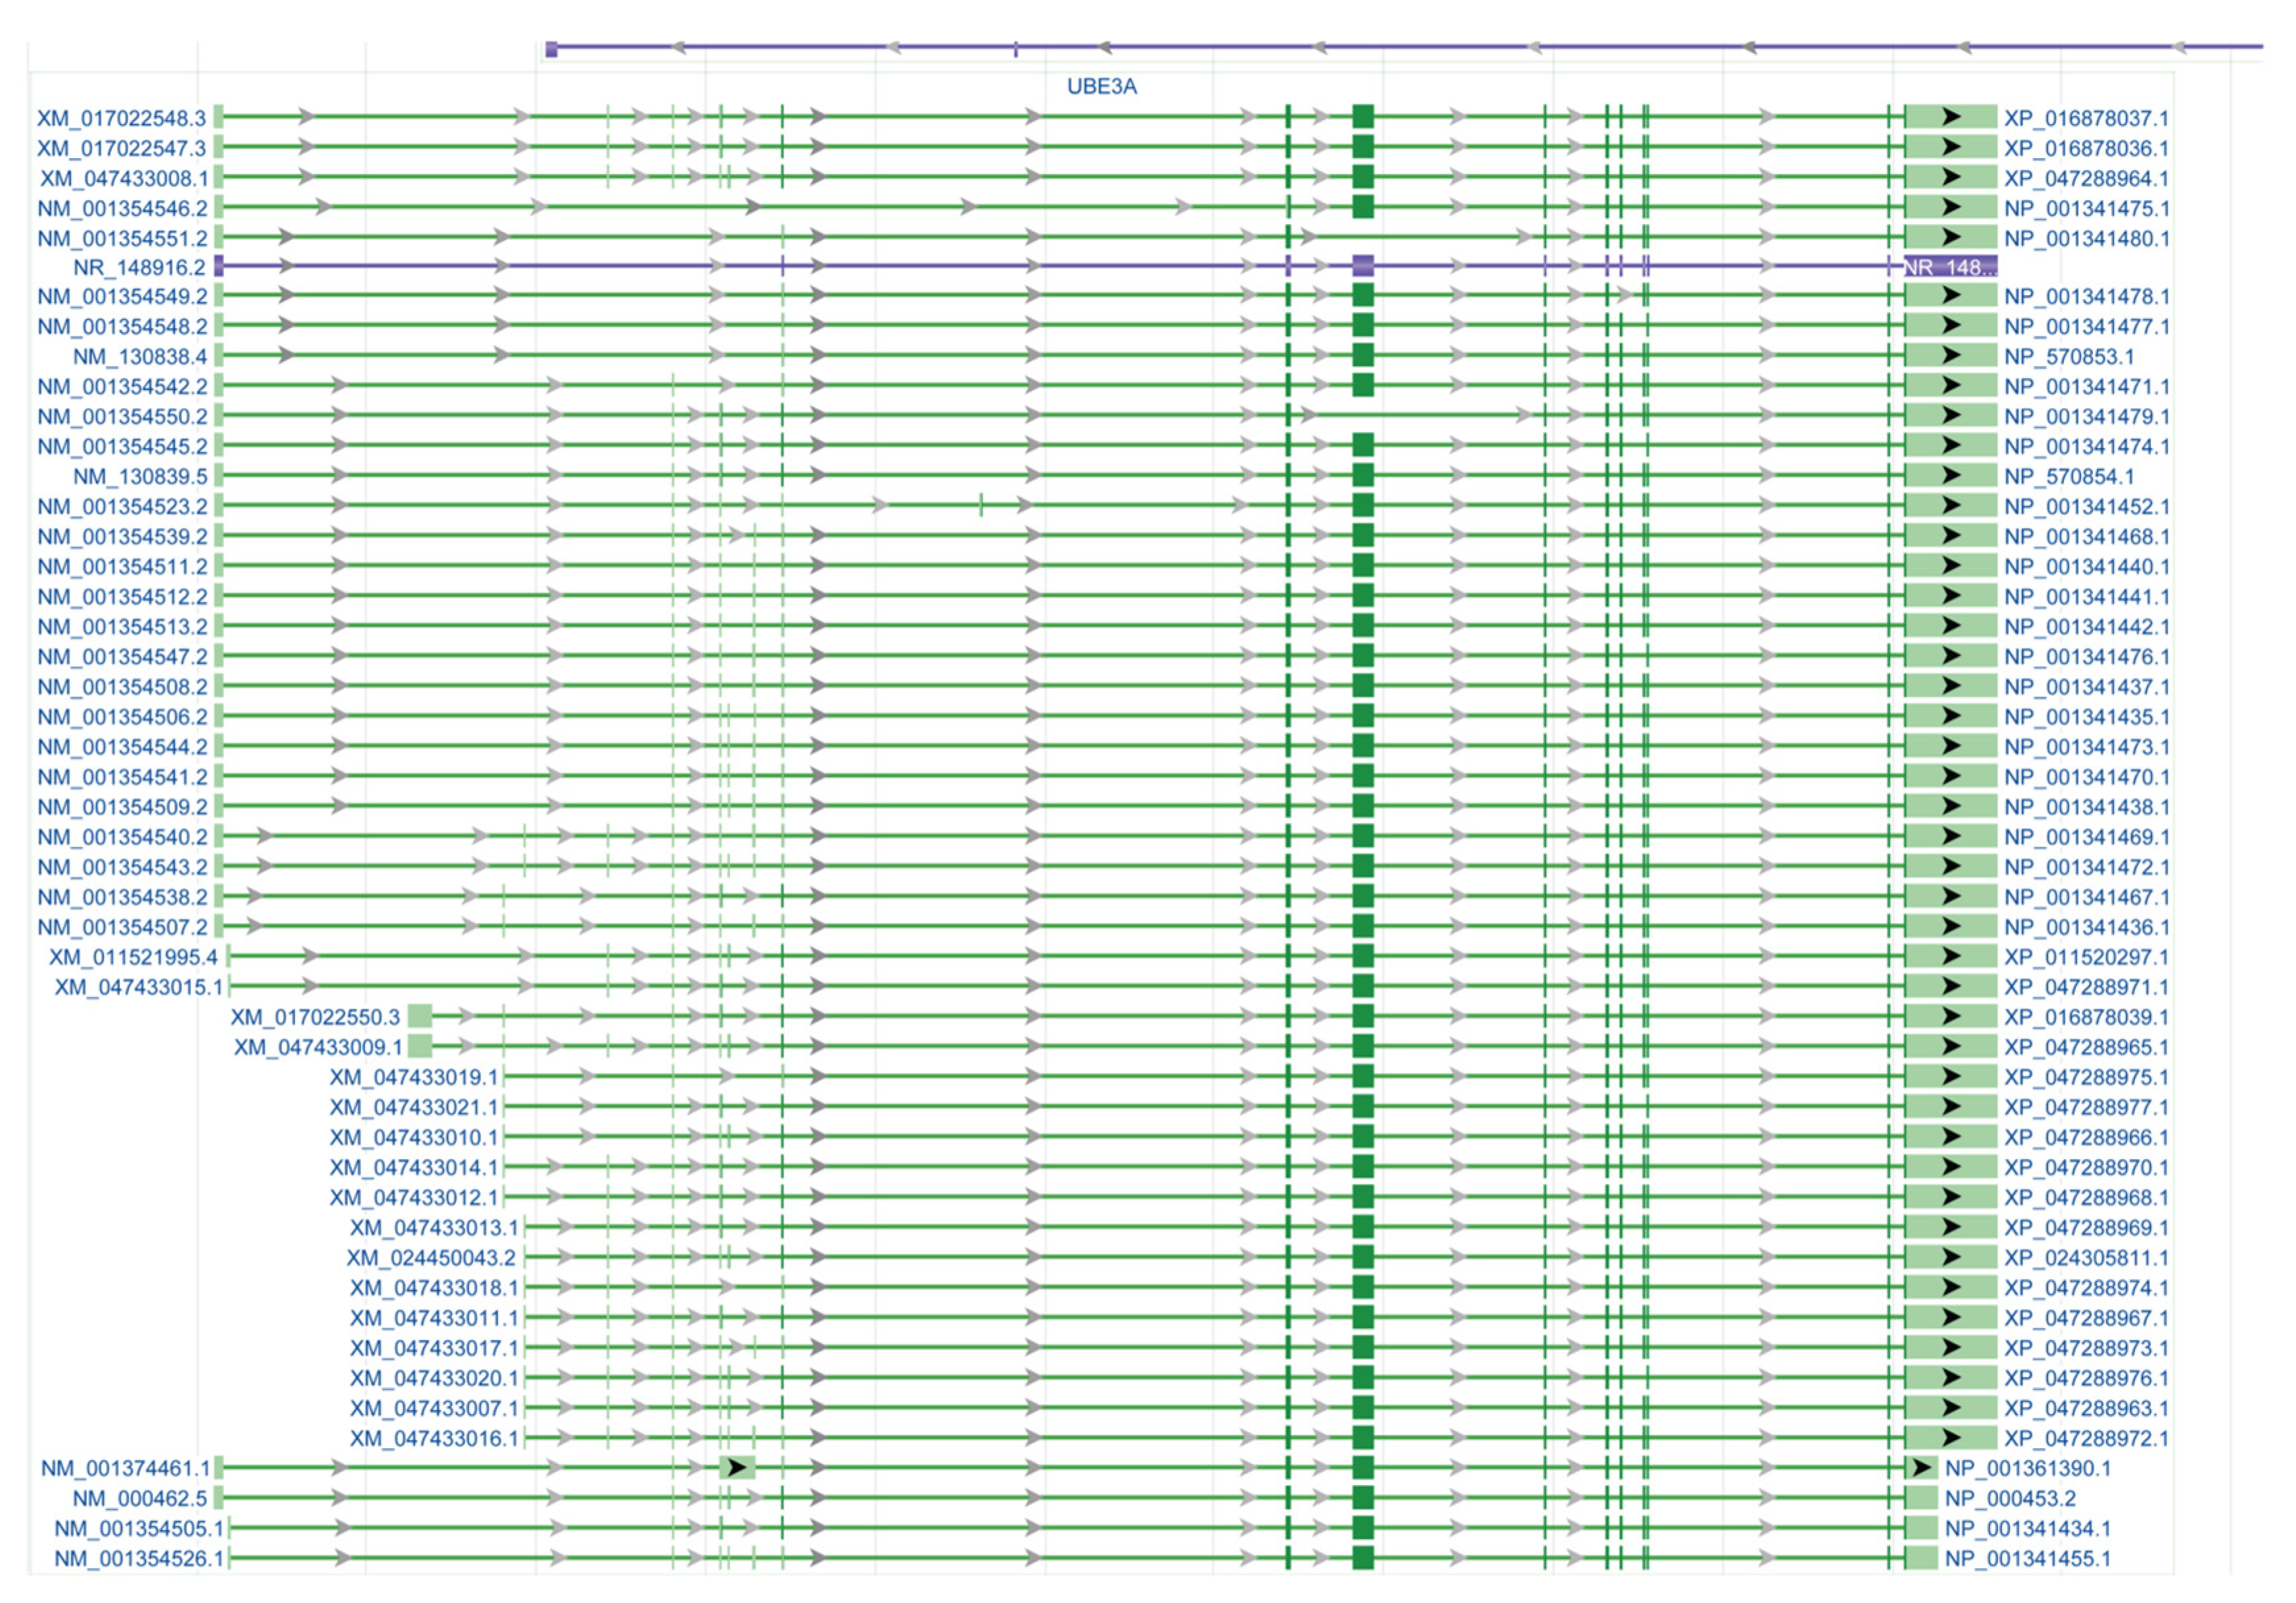
Task: Click the NR_148916.2 non-coding transcript label
Action: (139, 267)
